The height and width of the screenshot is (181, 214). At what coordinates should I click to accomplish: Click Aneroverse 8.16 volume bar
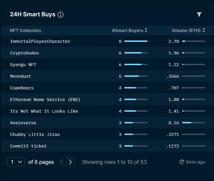(193, 123)
